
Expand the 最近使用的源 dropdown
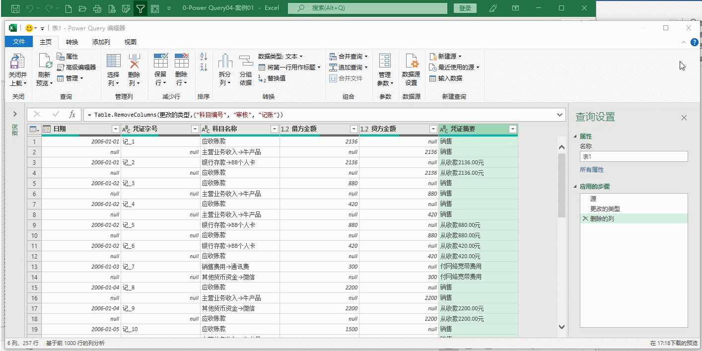point(478,68)
